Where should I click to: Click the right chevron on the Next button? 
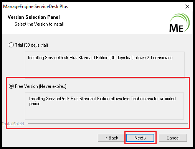pyautogui.click(x=145, y=138)
